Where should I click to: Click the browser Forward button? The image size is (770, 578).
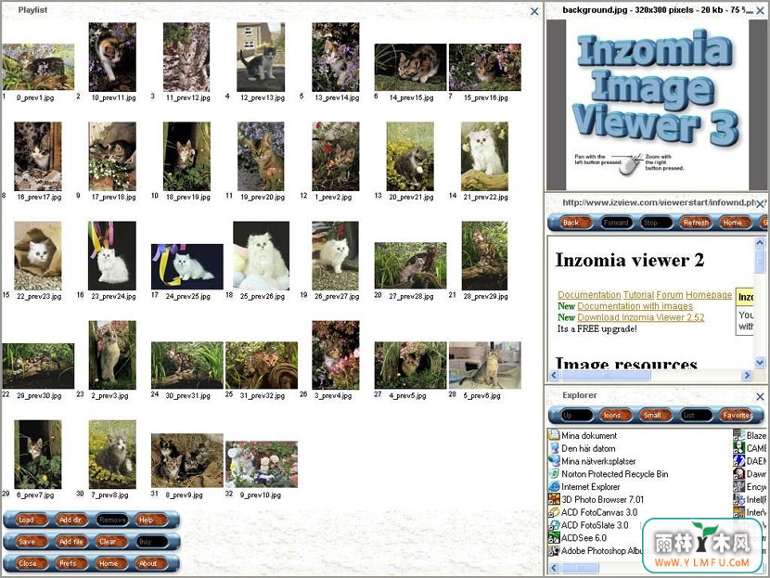tap(616, 223)
